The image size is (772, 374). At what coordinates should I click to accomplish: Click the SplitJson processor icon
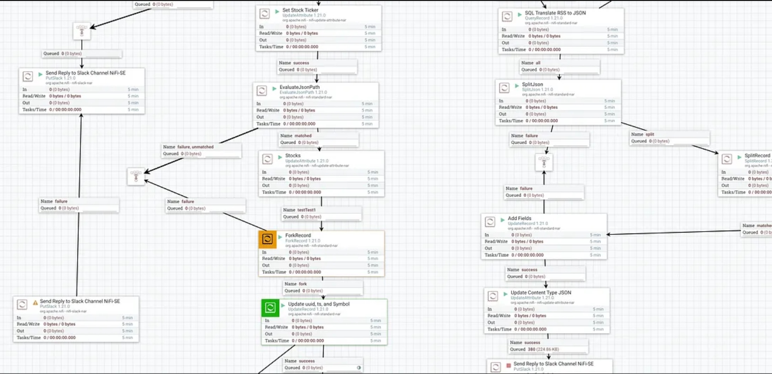coord(504,88)
